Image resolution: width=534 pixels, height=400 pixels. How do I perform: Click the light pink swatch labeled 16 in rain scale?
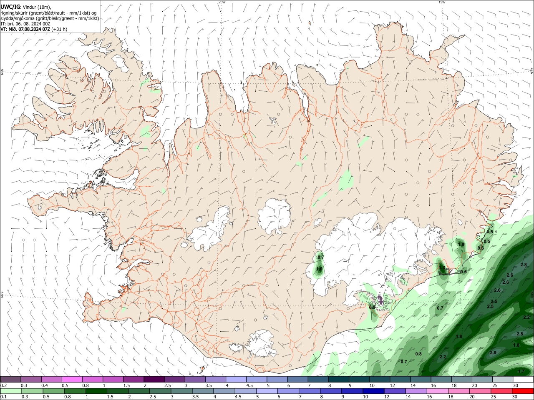[437, 391]
